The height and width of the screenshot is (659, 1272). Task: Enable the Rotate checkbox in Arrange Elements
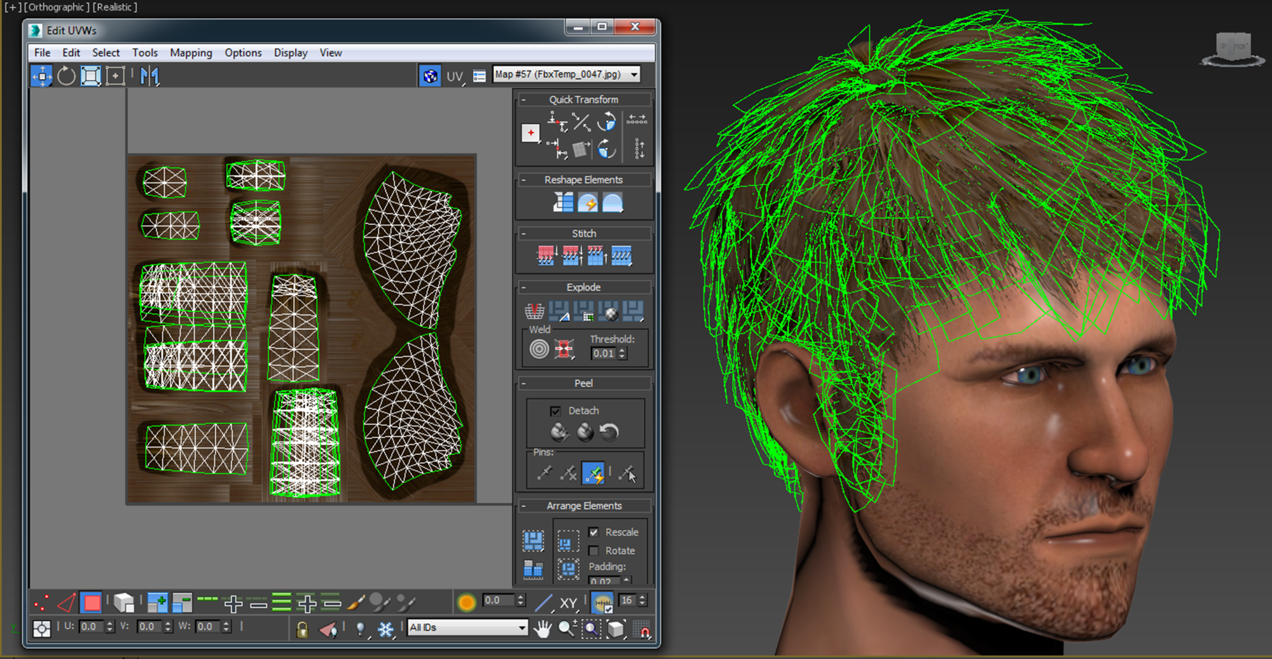(x=593, y=551)
